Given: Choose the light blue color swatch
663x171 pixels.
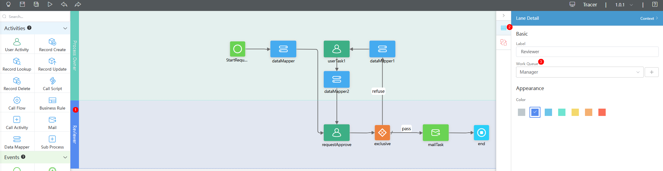Looking at the screenshot, I should [x=548, y=112].
